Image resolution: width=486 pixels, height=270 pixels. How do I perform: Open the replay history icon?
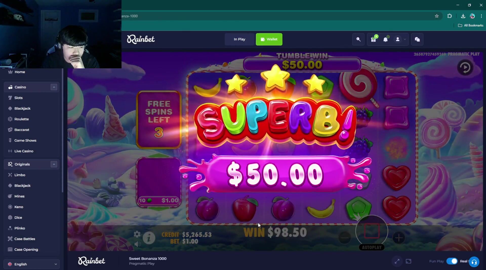(x=465, y=68)
